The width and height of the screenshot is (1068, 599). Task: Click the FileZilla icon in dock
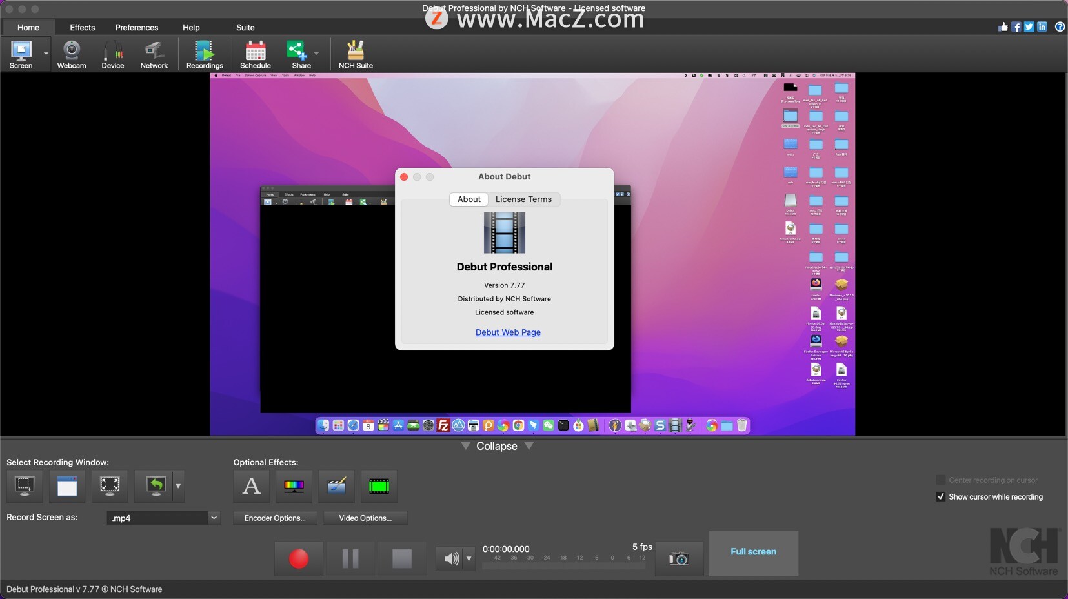point(443,425)
